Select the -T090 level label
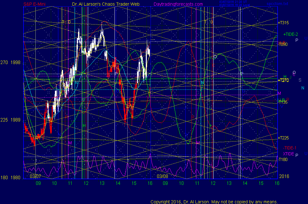This screenshot has width=308, height=204. [283, 44]
